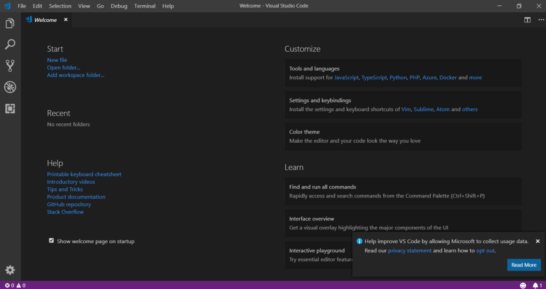The image size is (546, 289).
Task: Click the opt out link
Action: point(485,251)
